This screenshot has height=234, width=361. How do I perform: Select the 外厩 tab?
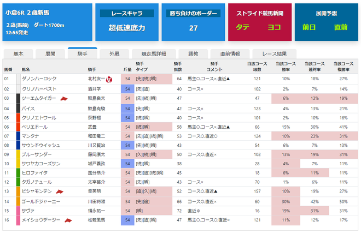tap(114, 54)
